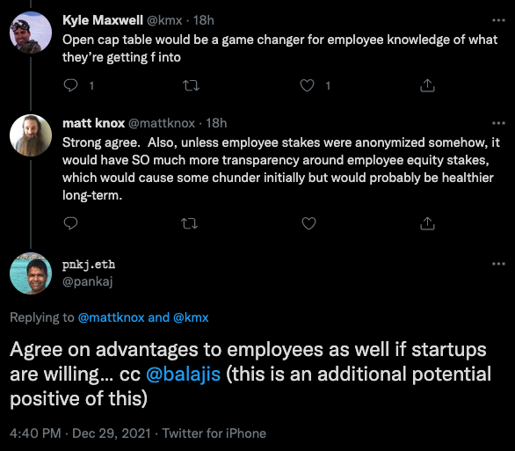The image size is (515, 451).
Task: Open more options on pnkj.eth's tweet
Action: point(498,264)
